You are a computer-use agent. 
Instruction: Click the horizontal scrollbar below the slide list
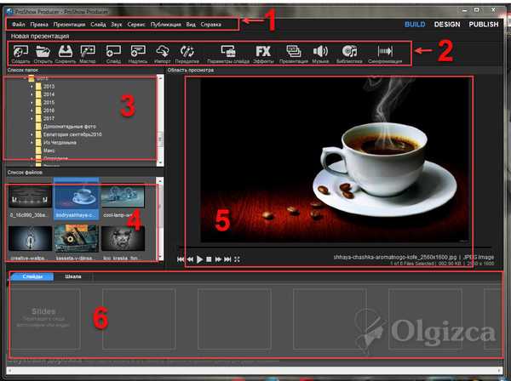coord(254,370)
